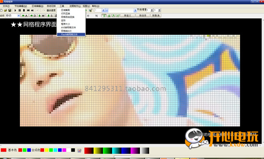This screenshot has height=159, width=264.
Task: Choose 网格转AVI from the tools menu
Action: [71, 31]
